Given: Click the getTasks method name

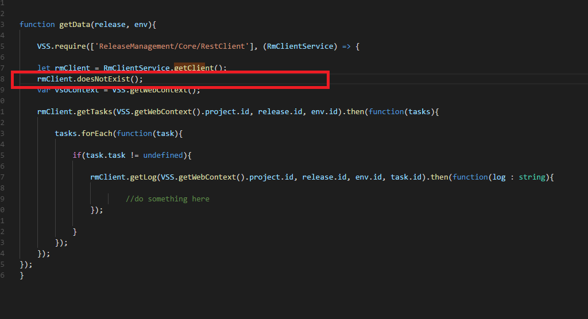Looking at the screenshot, I should [x=95, y=112].
